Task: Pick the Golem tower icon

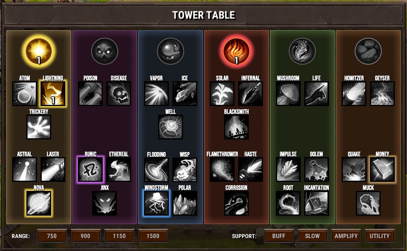Action: pos(316,169)
